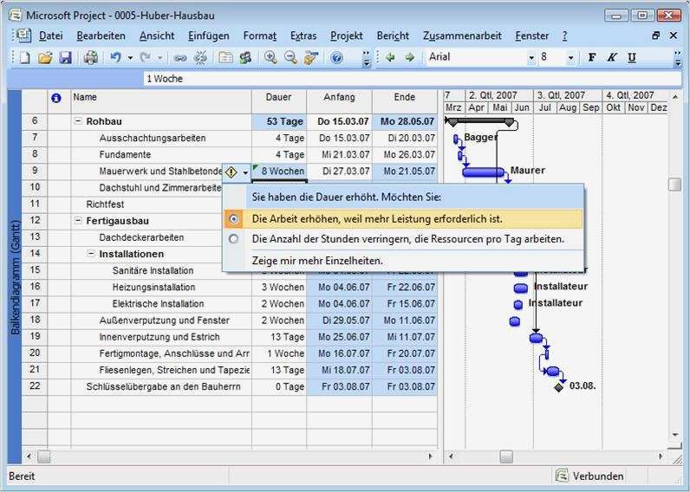The image size is (690, 492).
Task: Open the Ansicht menu
Action: (x=157, y=36)
